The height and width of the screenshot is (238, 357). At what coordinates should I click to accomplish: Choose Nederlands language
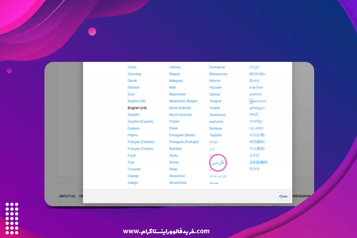(177, 94)
